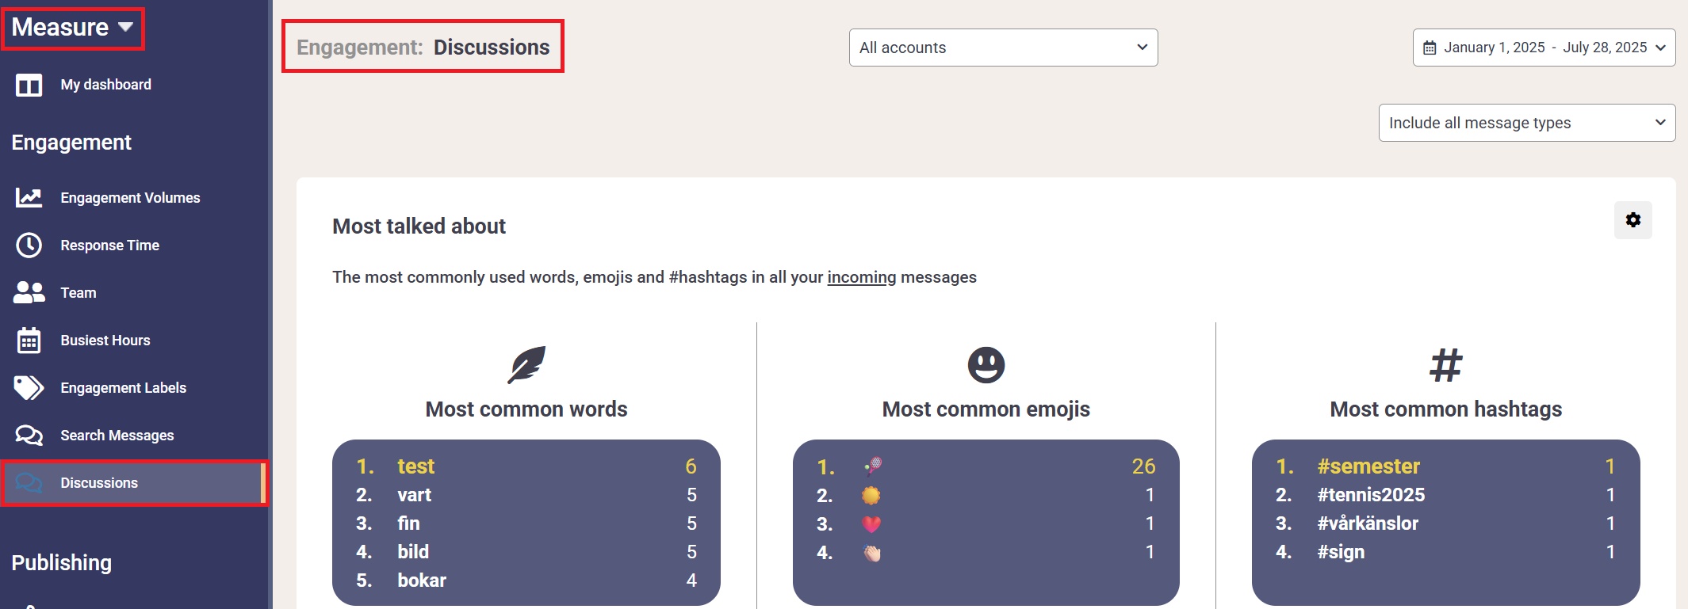Select the Response Time clock icon

(x=29, y=246)
